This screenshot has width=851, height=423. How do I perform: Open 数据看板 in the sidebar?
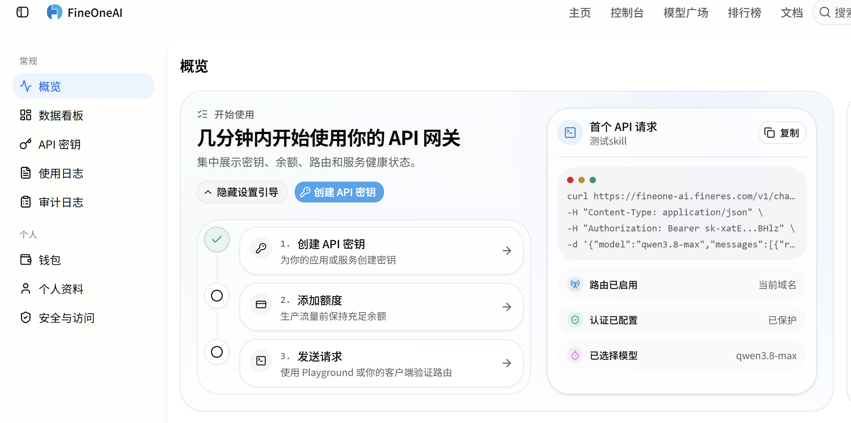pos(84,115)
